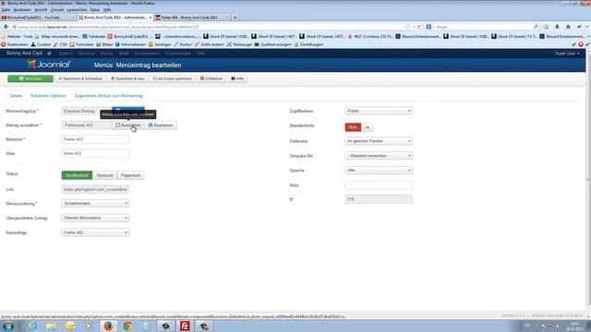This screenshot has height=332, width=591.
Task: Open the Template-Stil dropdown
Action: pyautogui.click(x=379, y=156)
